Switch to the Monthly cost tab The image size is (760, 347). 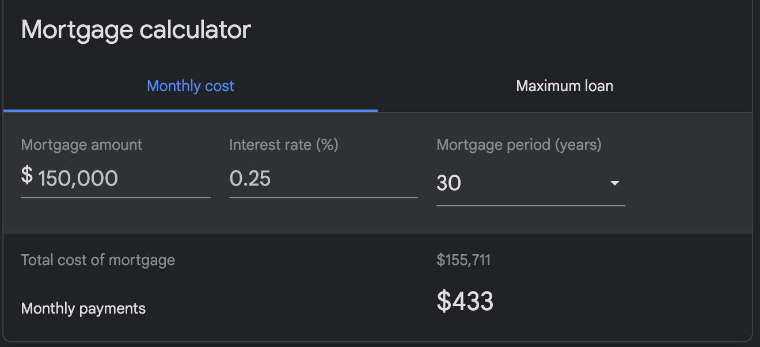pos(191,86)
